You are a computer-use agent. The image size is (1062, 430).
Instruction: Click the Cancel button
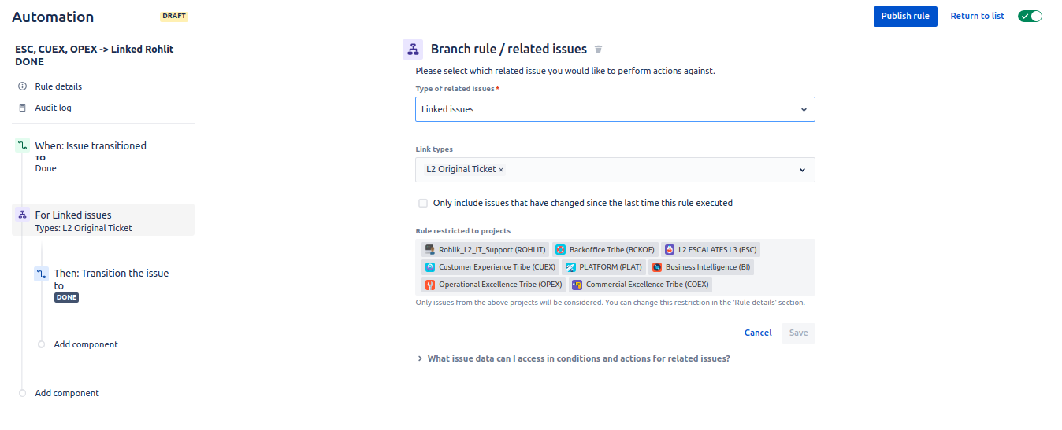758,333
